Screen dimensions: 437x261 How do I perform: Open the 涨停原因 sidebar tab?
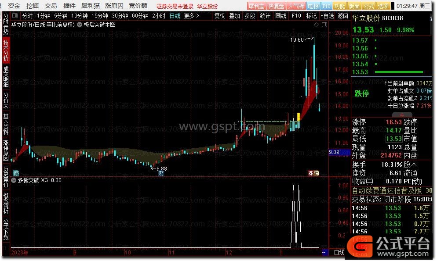point(6,150)
